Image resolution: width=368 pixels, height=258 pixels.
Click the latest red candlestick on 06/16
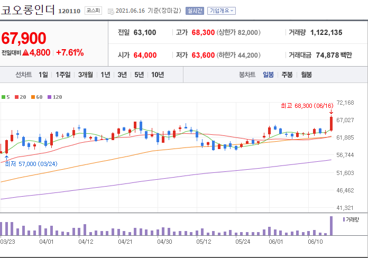click(x=332, y=124)
